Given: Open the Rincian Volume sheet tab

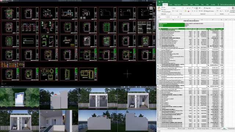Looking at the screenshot, I should click(216, 129).
